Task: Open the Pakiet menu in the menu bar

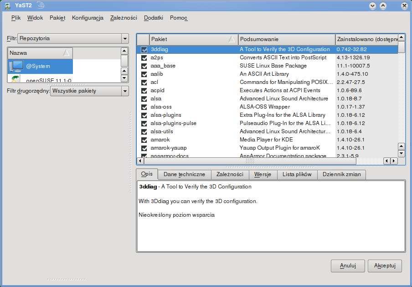Action: pyautogui.click(x=57, y=18)
